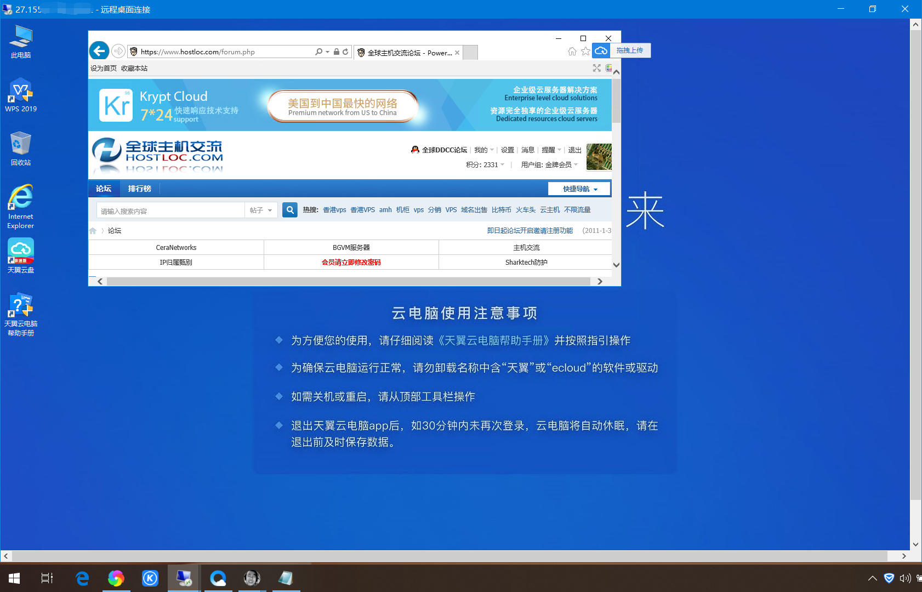922x592 pixels.
Task: Click the back navigation arrow in Internet Explorer
Action: coord(99,50)
